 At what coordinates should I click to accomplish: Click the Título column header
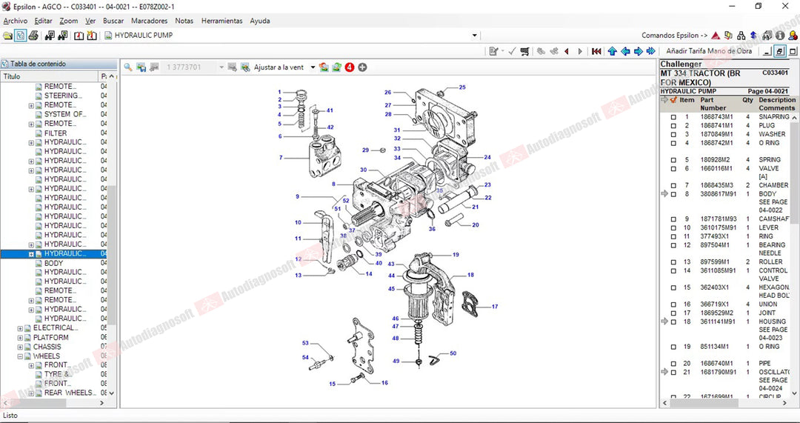pyautogui.click(x=49, y=76)
